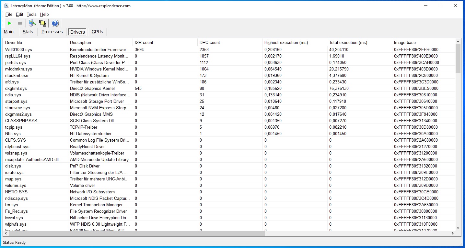Sort by Highest execution (ms) column header
The image size is (465, 248).
tap(295, 42)
